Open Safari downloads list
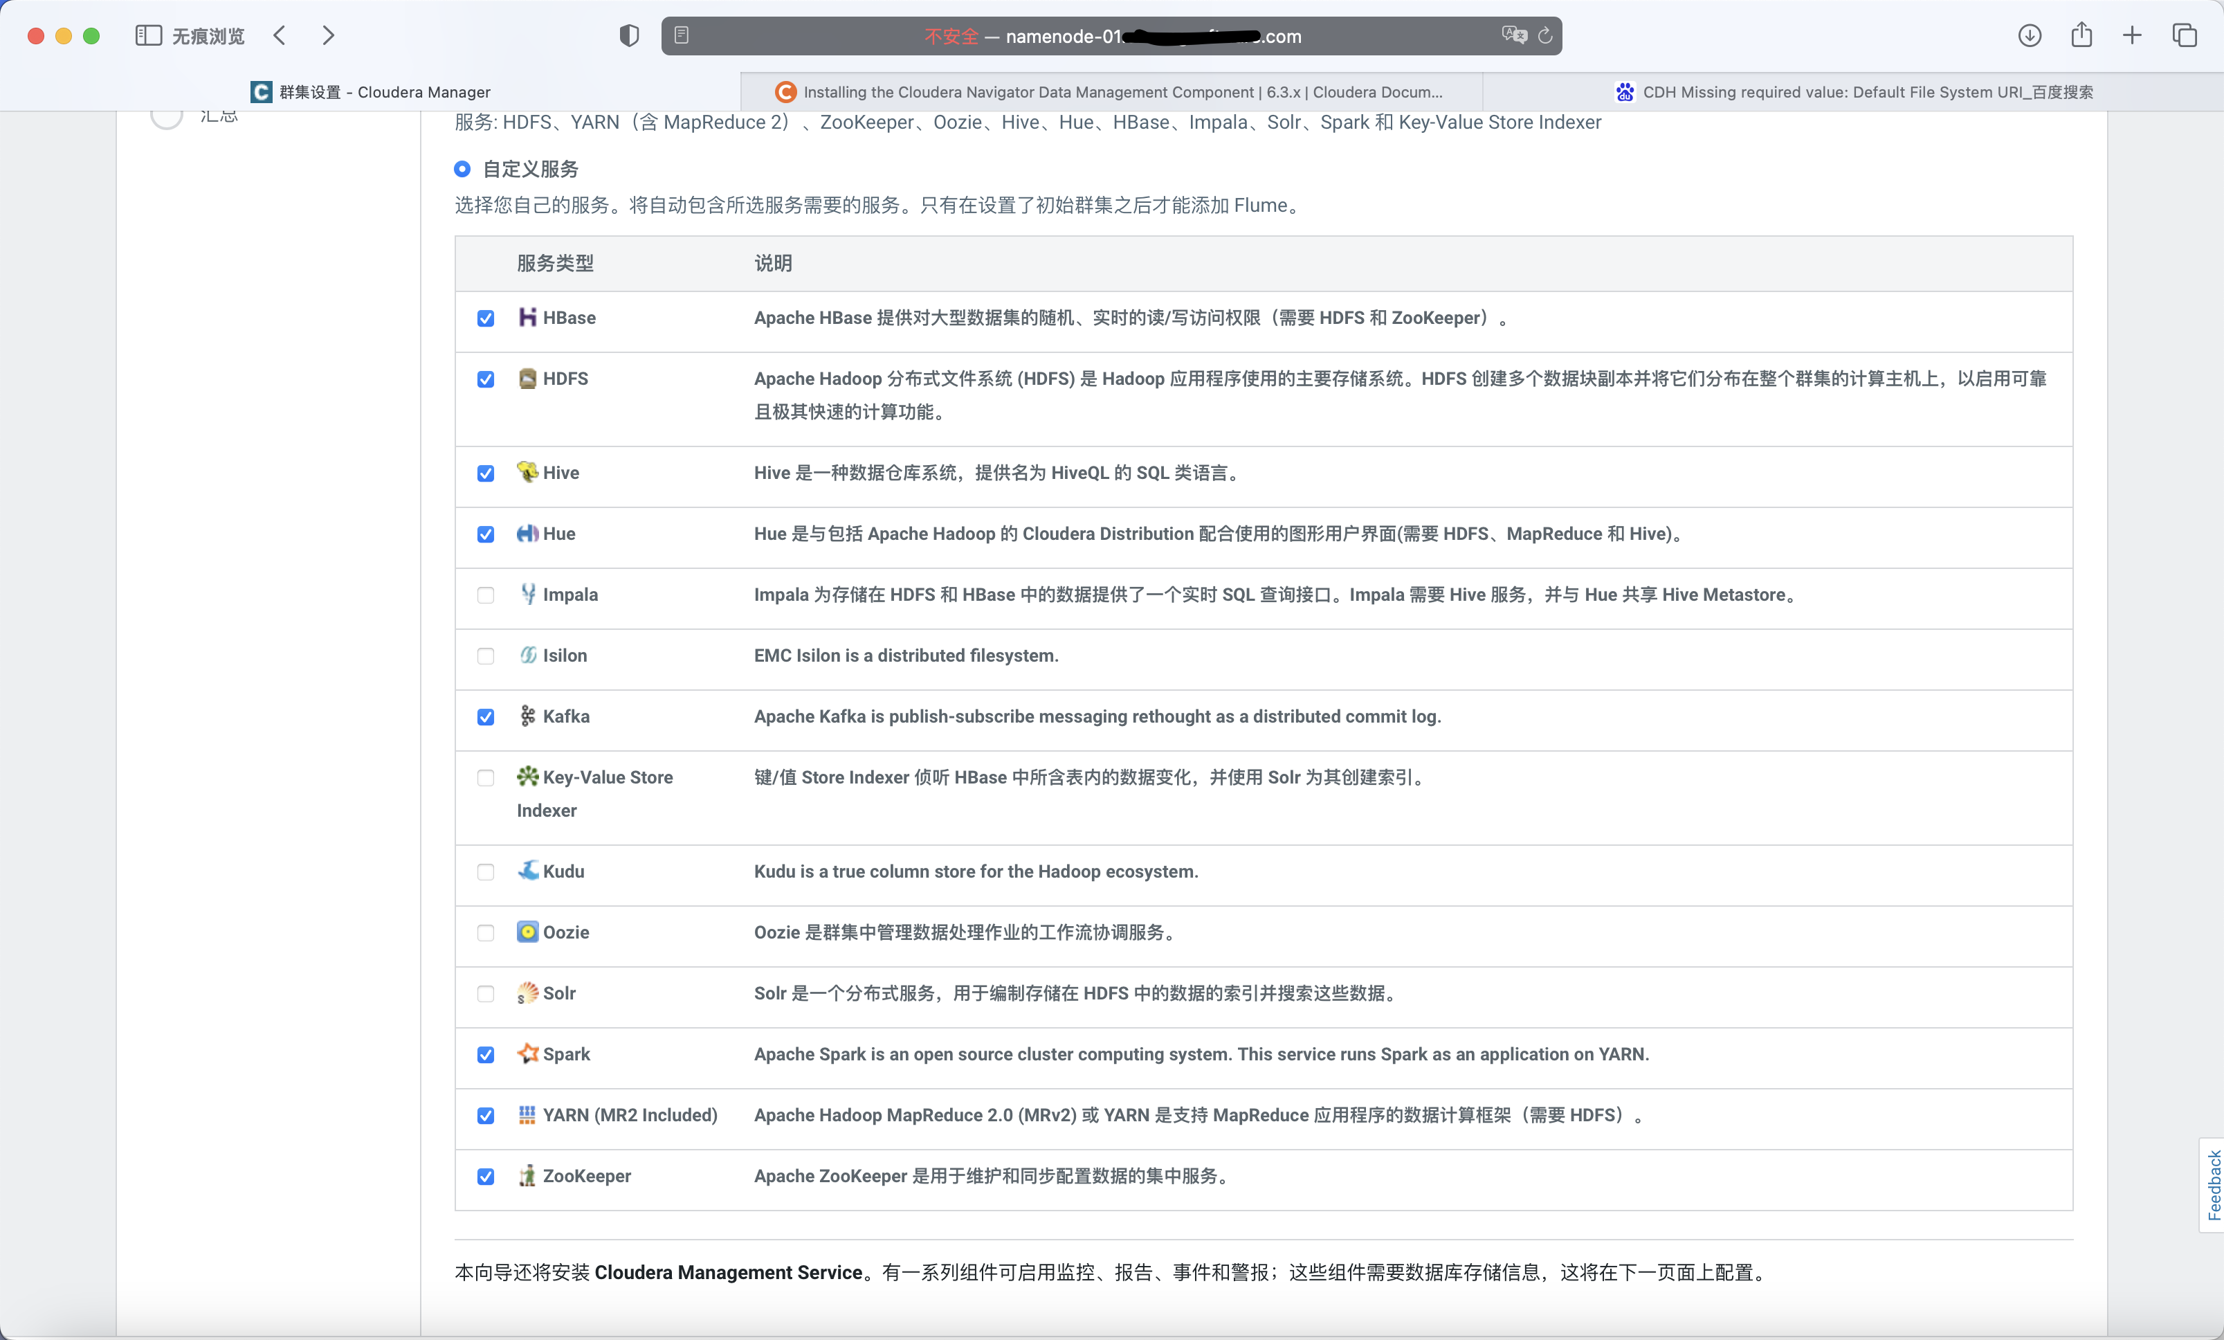The height and width of the screenshot is (1340, 2224). pos(2029,35)
